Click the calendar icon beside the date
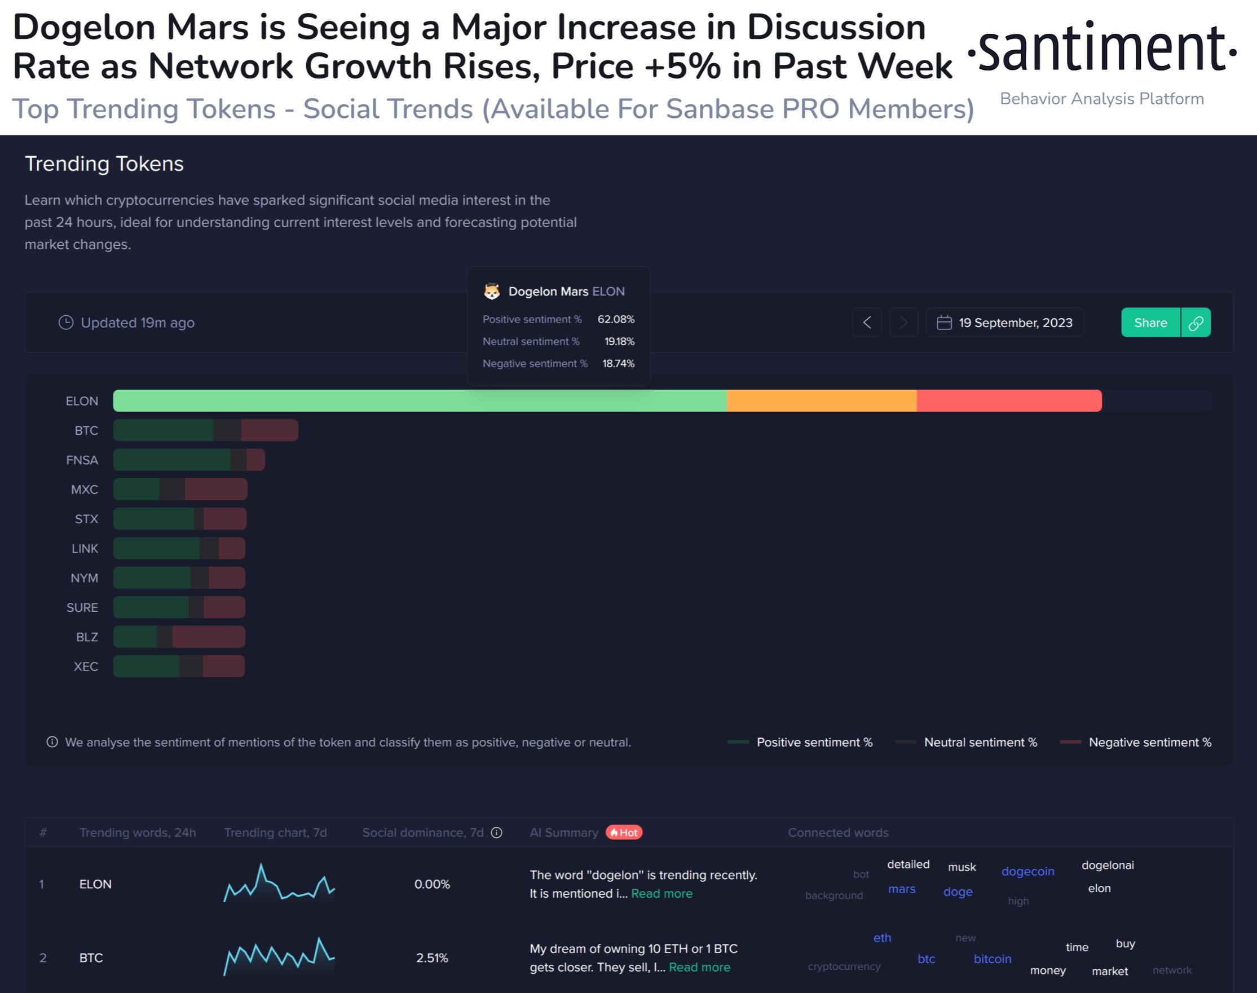The height and width of the screenshot is (993, 1257). [x=944, y=323]
